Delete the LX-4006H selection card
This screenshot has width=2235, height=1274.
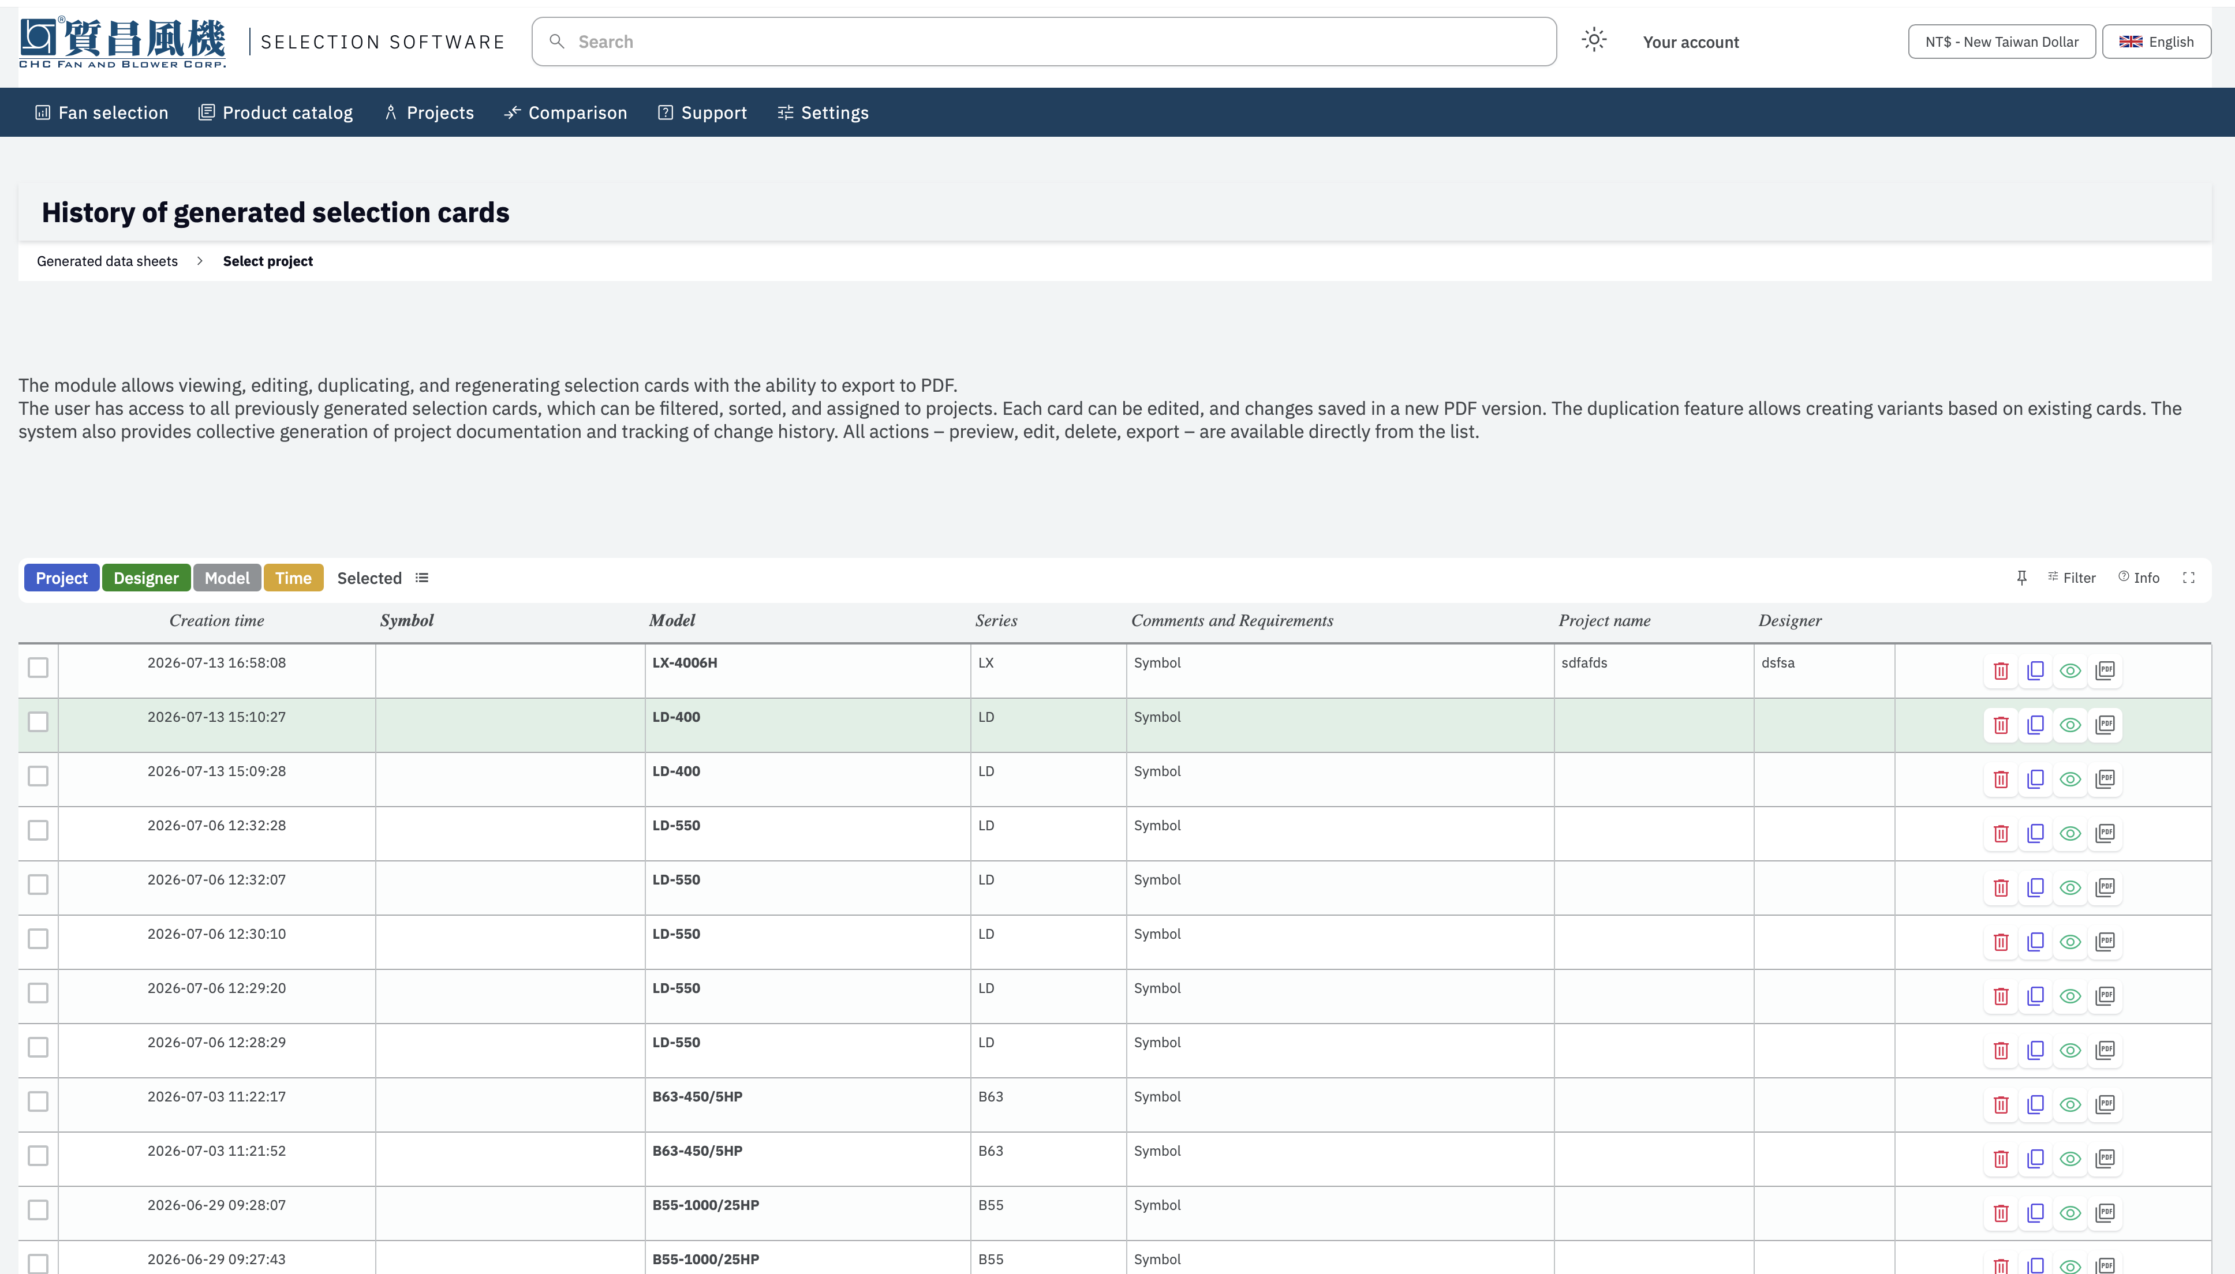(2001, 671)
